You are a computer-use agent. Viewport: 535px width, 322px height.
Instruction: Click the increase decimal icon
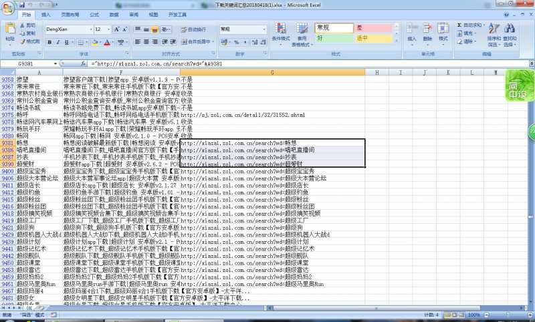255,42
